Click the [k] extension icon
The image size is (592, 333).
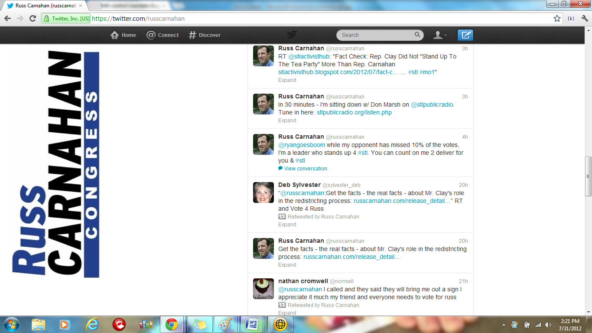pyautogui.click(x=571, y=18)
